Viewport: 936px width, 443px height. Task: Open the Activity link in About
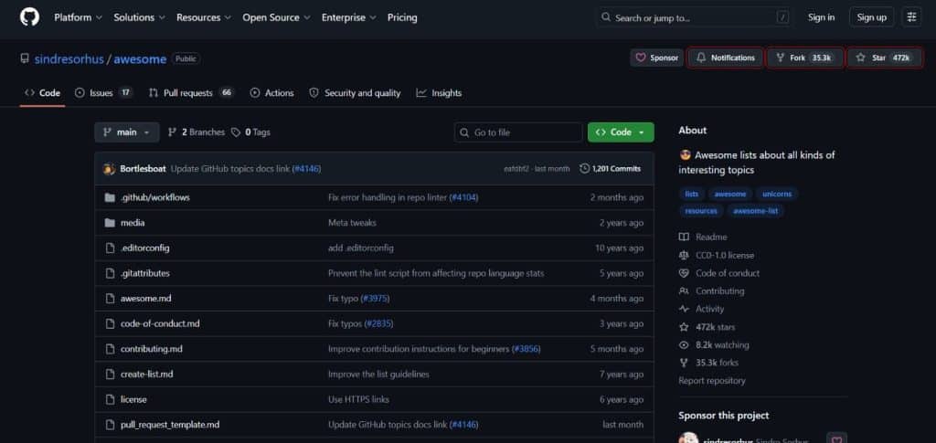tap(702, 309)
